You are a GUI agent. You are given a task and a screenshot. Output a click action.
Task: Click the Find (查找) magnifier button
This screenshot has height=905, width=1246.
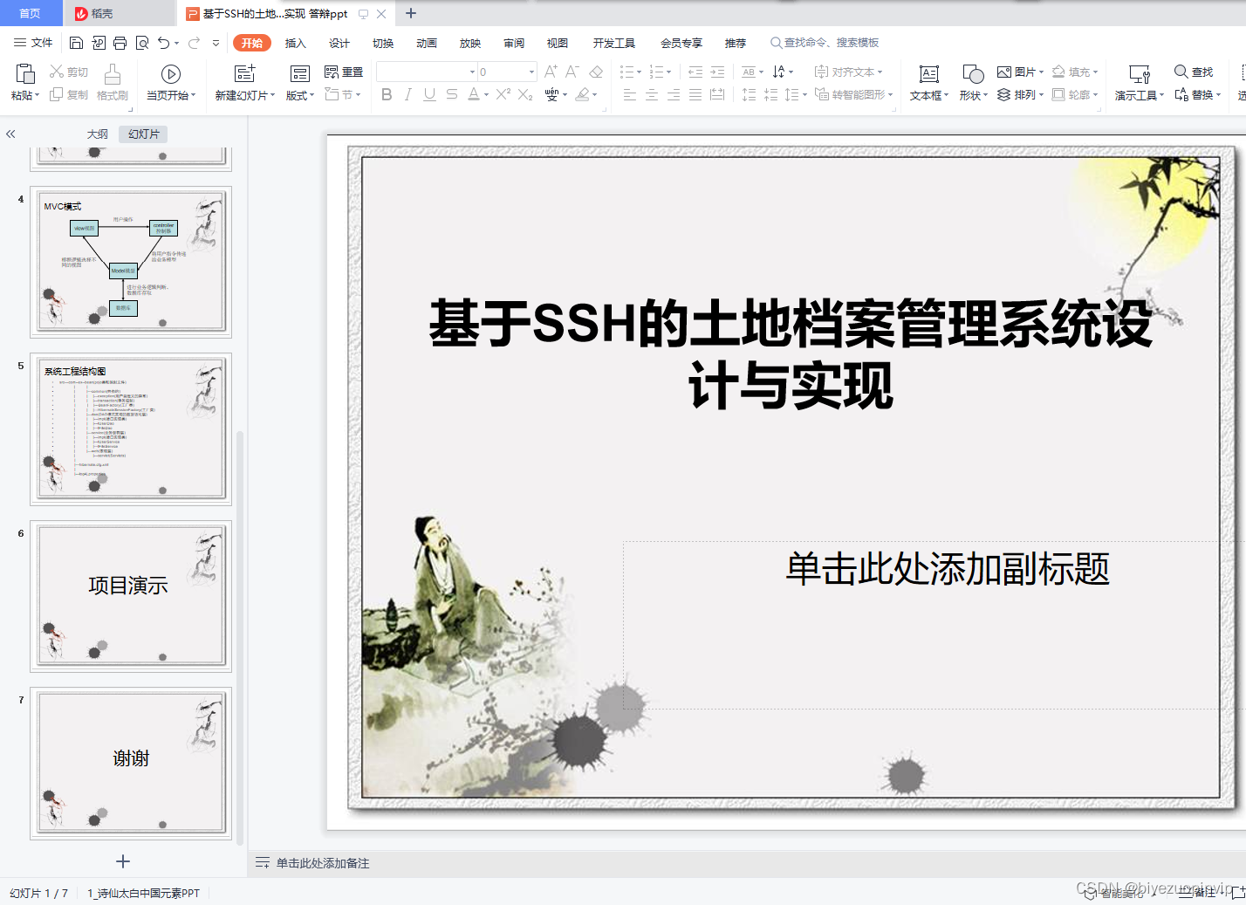tap(1194, 72)
